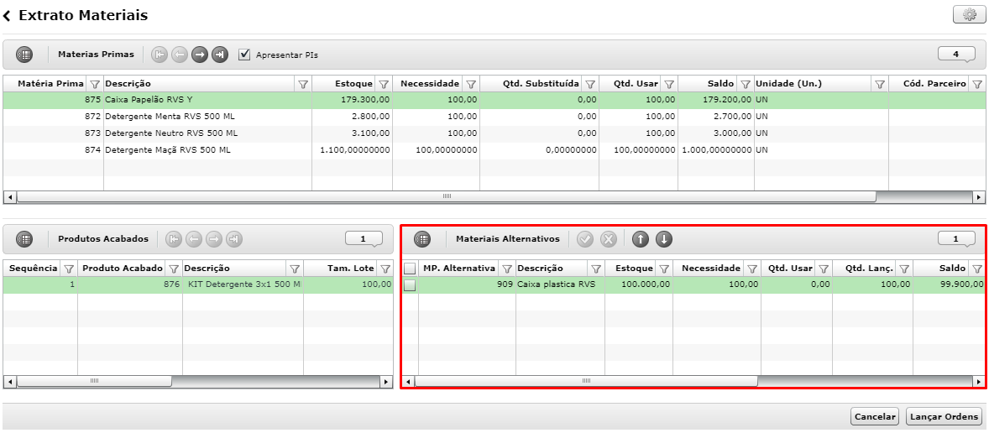989x433 pixels.
Task: Move alternative material down
Action: tap(663, 239)
